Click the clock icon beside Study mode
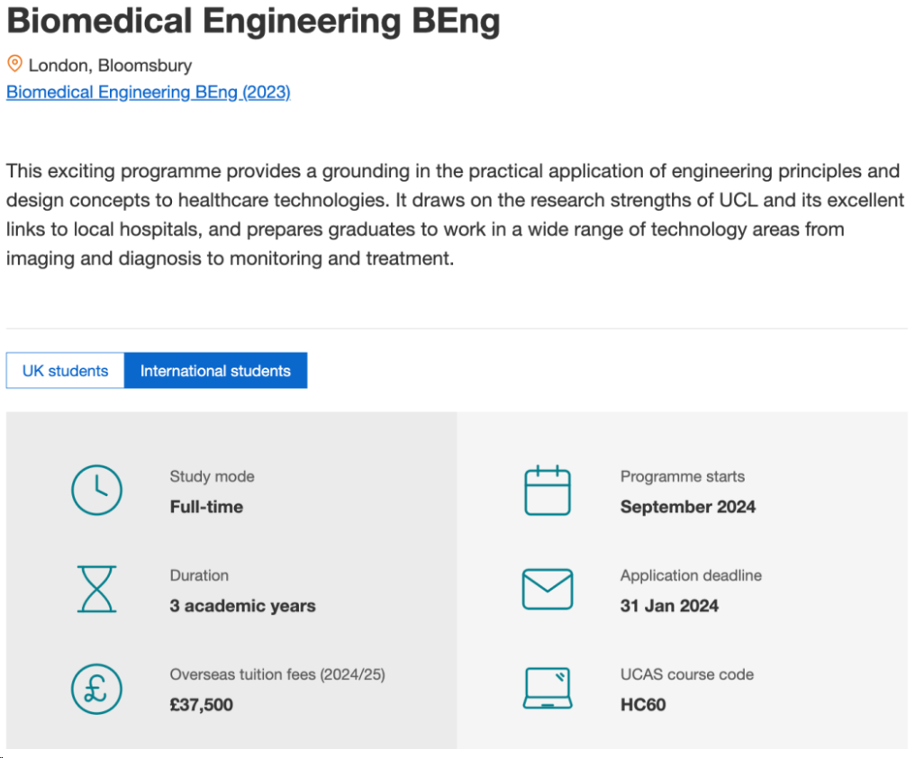Screen dimensions: 915x758 tap(95, 491)
